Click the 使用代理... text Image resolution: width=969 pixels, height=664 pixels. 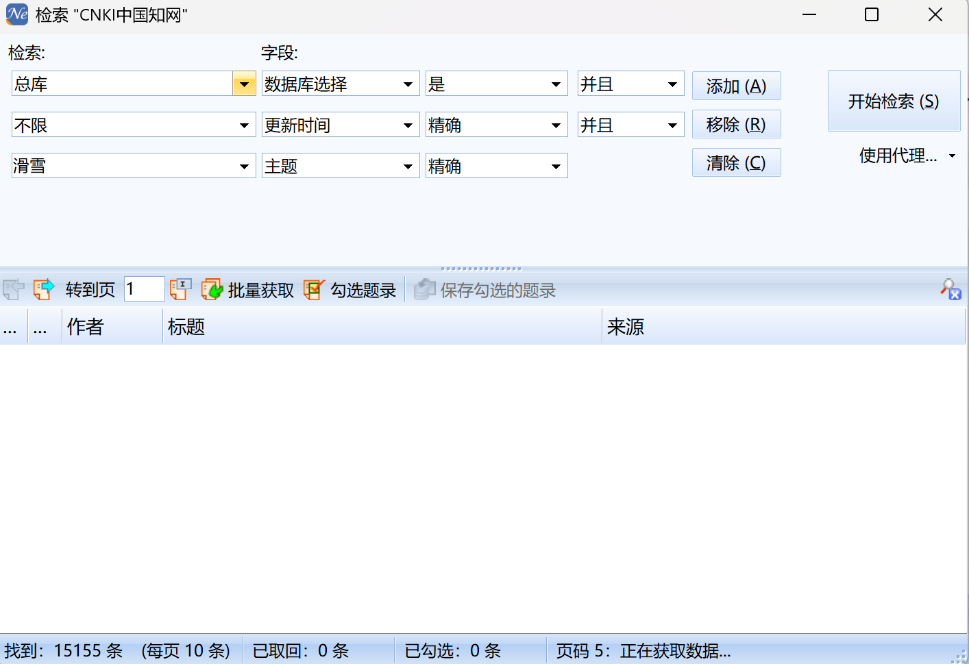click(x=898, y=156)
